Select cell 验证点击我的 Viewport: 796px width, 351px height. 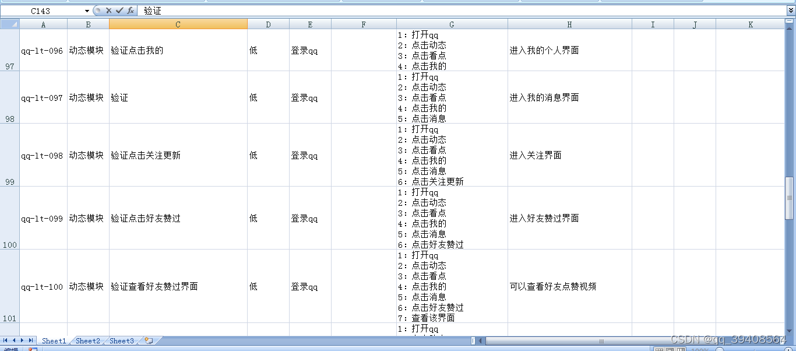coord(178,50)
